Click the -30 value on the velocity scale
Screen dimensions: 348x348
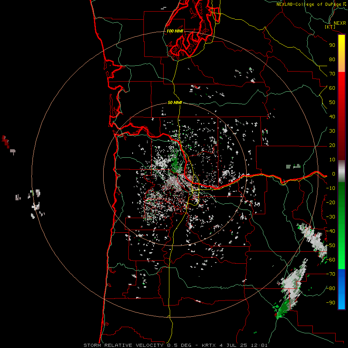click(x=331, y=217)
